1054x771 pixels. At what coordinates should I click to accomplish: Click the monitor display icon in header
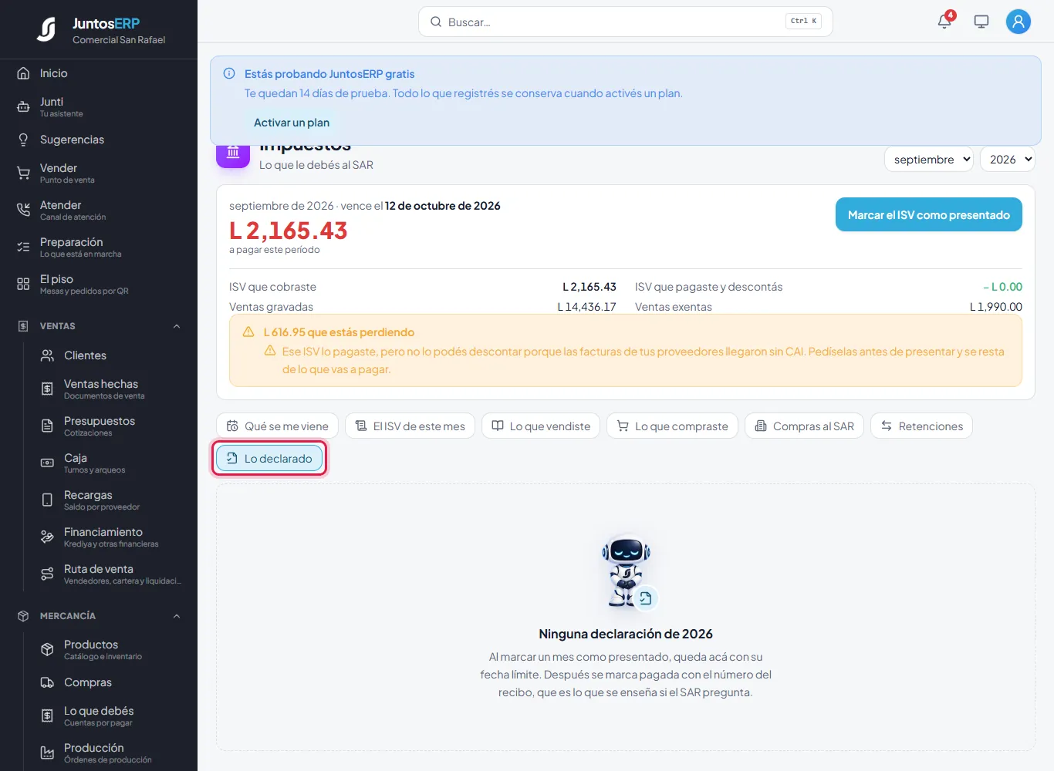click(x=981, y=22)
